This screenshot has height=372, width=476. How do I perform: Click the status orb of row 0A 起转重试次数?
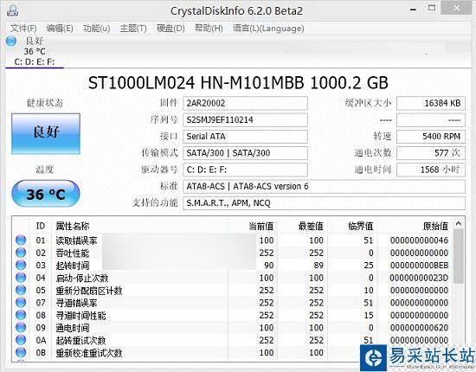coord(21,340)
